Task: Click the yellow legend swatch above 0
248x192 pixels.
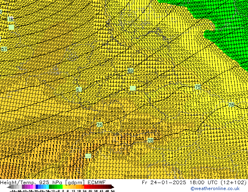Action: tap(64, 187)
